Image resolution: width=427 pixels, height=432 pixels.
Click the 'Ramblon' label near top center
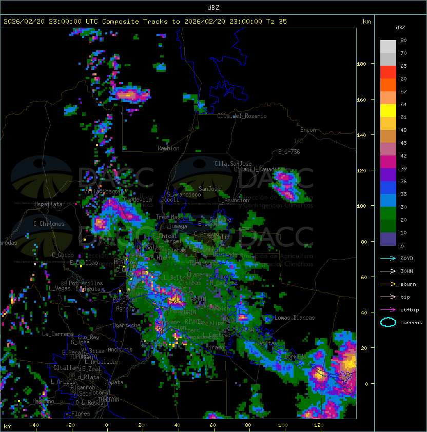coord(168,148)
